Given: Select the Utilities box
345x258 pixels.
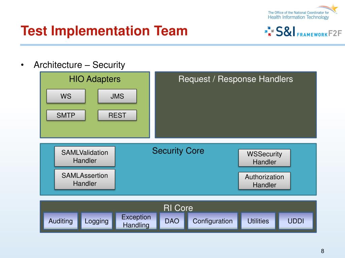Looking at the screenshot, I should click(258, 221).
